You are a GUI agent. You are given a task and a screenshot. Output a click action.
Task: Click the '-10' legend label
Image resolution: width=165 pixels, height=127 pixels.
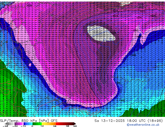click(23, 126)
